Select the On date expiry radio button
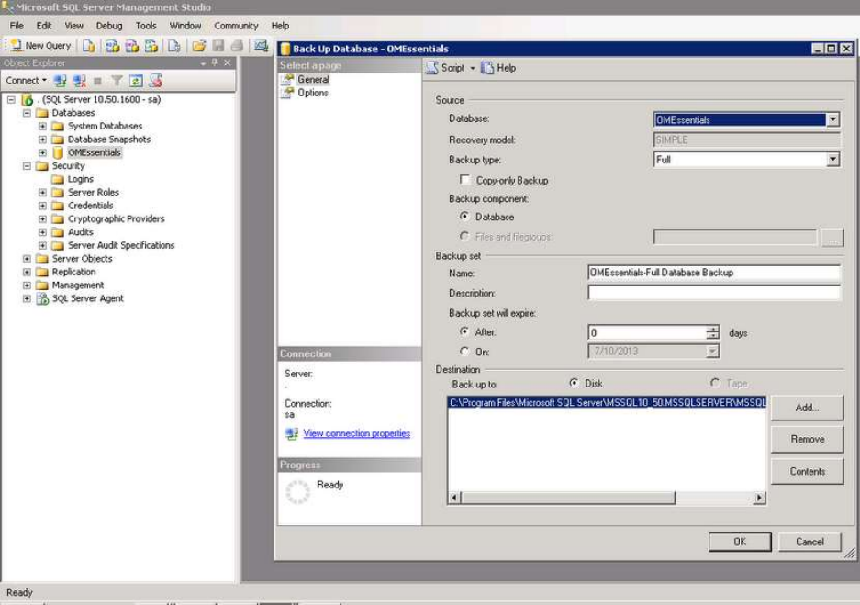The width and height of the screenshot is (860, 605). point(464,351)
